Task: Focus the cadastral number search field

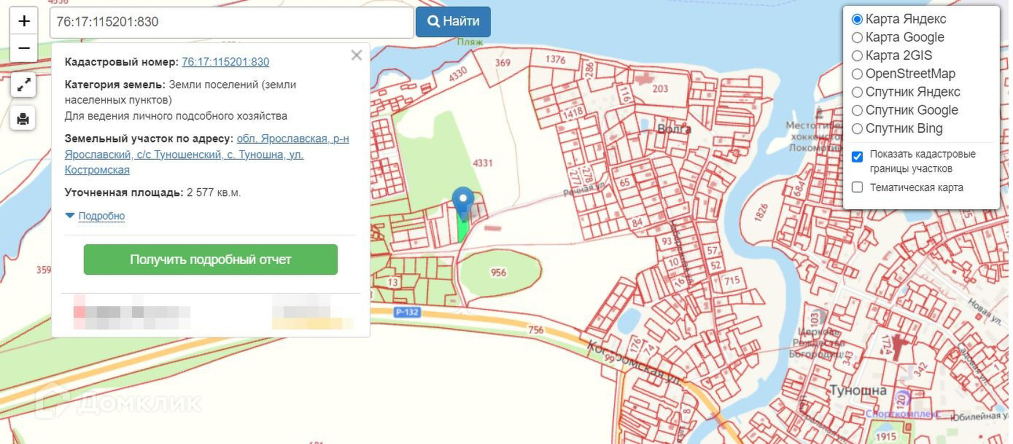Action: click(232, 23)
